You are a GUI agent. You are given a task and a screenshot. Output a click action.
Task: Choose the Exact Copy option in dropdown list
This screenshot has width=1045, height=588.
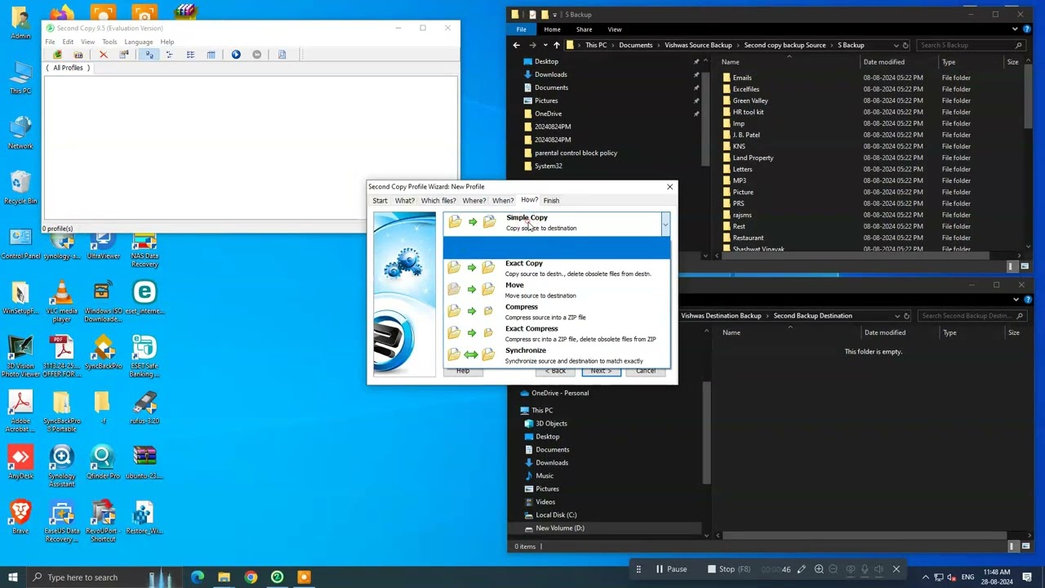pos(557,268)
